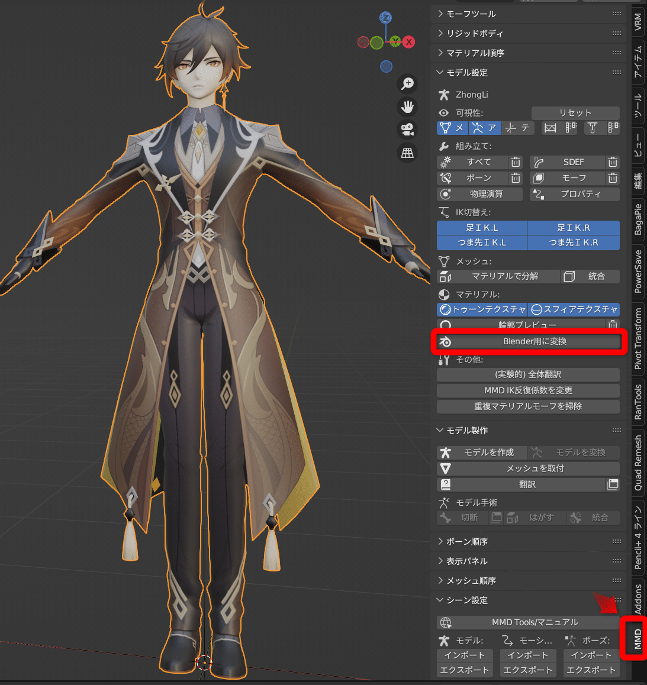This screenshot has width=647, height=685.
Task: Click trash icon next to SDEF button
Action: 613,162
